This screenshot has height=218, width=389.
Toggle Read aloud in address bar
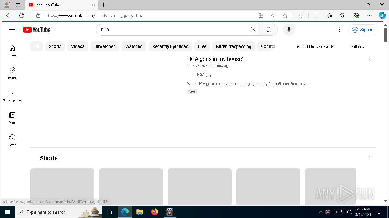pos(273,15)
